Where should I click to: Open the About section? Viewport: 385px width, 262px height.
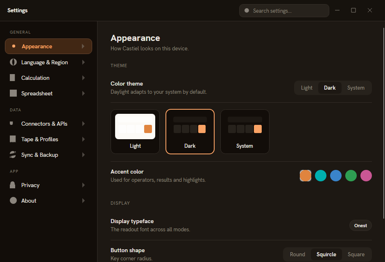48,201
